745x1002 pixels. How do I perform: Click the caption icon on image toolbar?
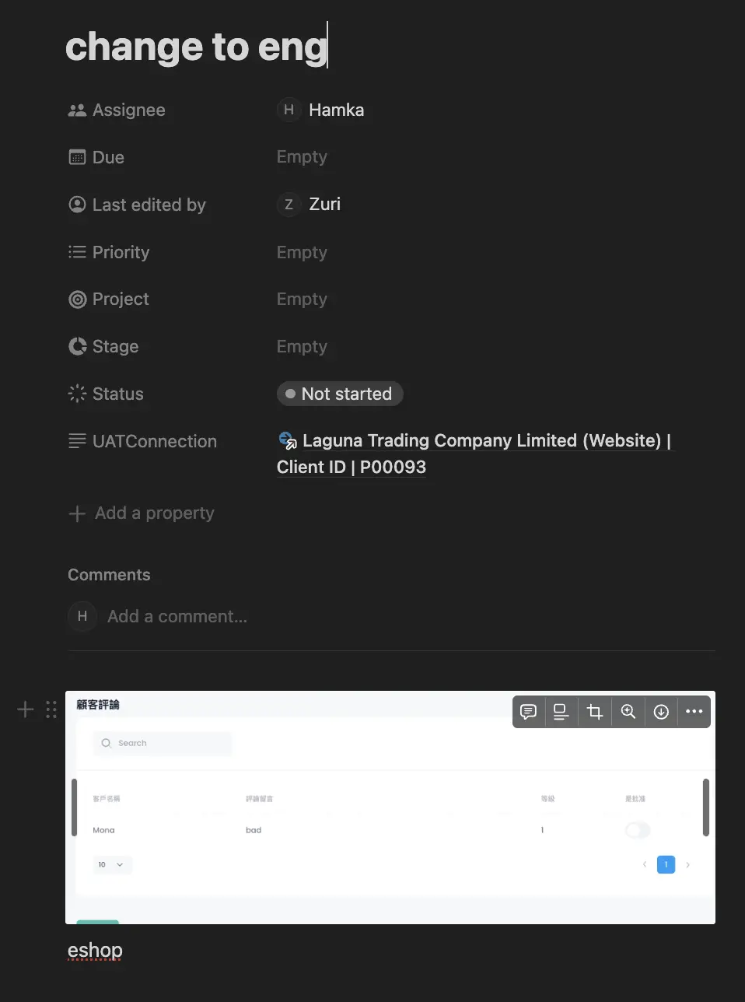coord(561,712)
